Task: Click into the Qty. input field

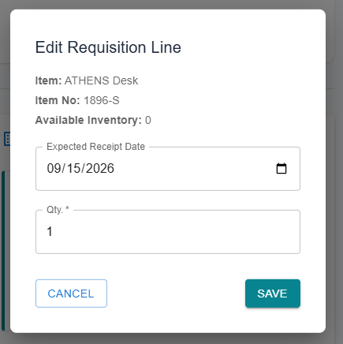Action: pyautogui.click(x=168, y=232)
